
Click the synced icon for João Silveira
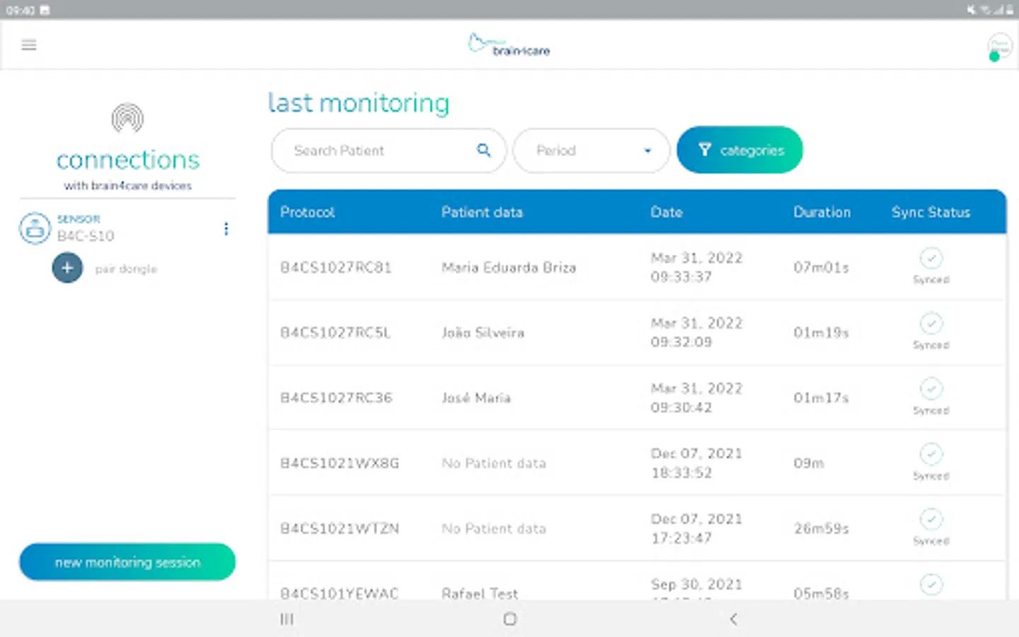pos(931,323)
